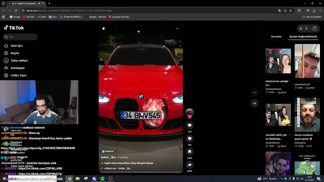
Task: Open options for ahmetturku69 video card
Action: [x=318, y=81]
